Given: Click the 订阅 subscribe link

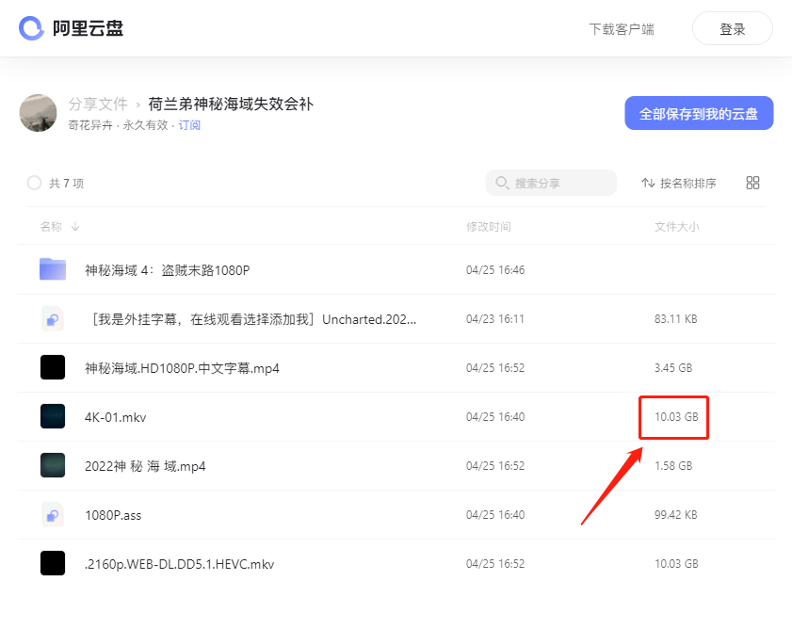Looking at the screenshot, I should pos(189,125).
